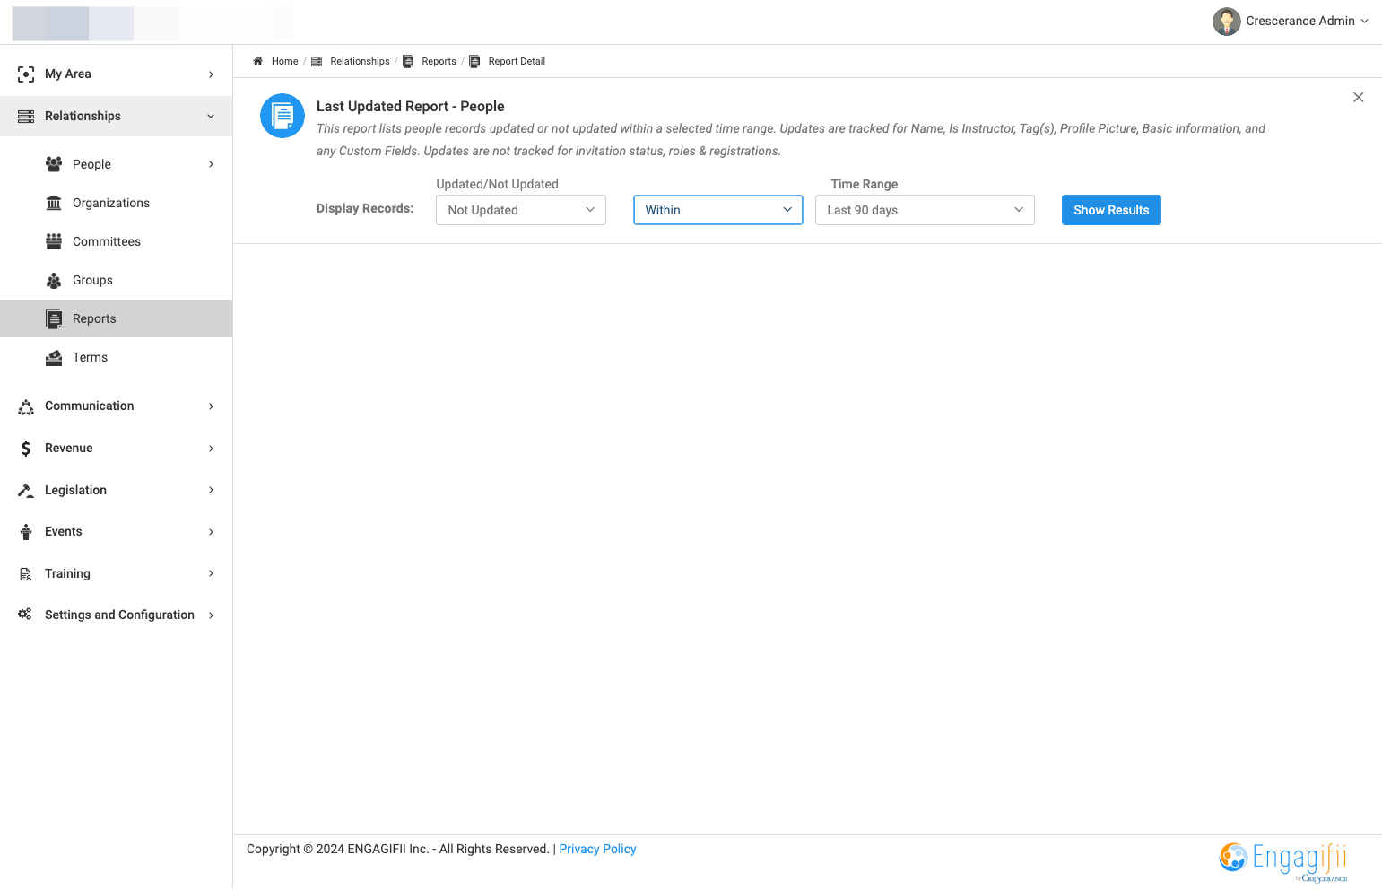Click the Events menu label
The height and width of the screenshot is (890, 1382).
(x=63, y=531)
